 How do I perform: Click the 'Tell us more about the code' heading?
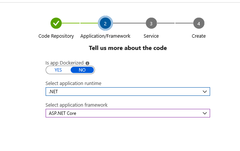coord(128,48)
